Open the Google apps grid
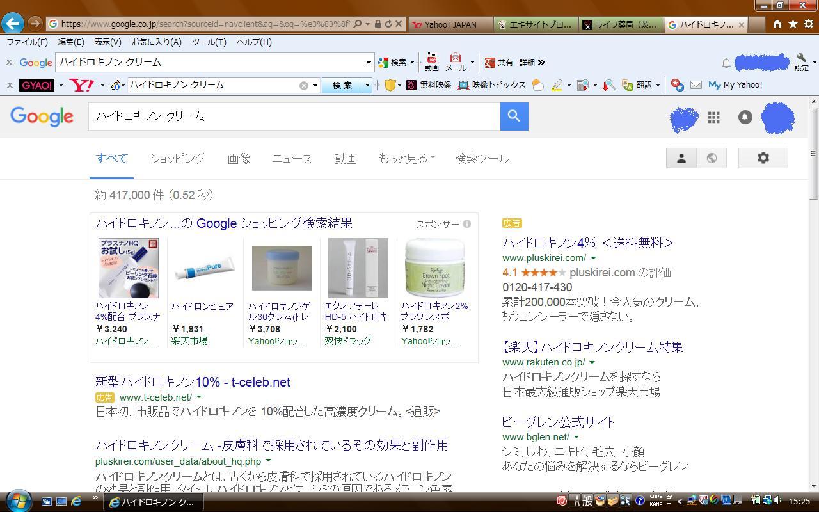This screenshot has height=512, width=819. (x=714, y=117)
